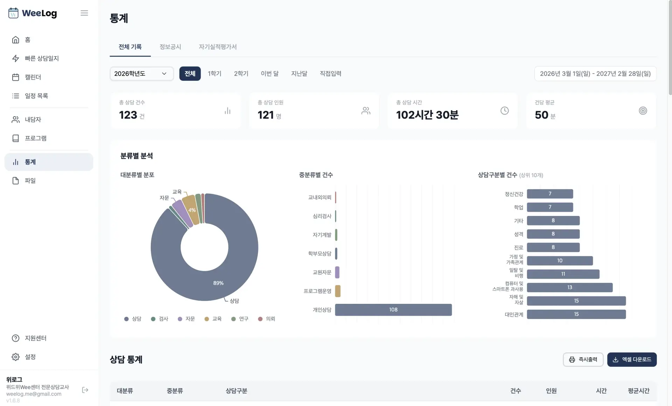
Task: Click the 엑셀 다운로드 button
Action: (x=631, y=359)
